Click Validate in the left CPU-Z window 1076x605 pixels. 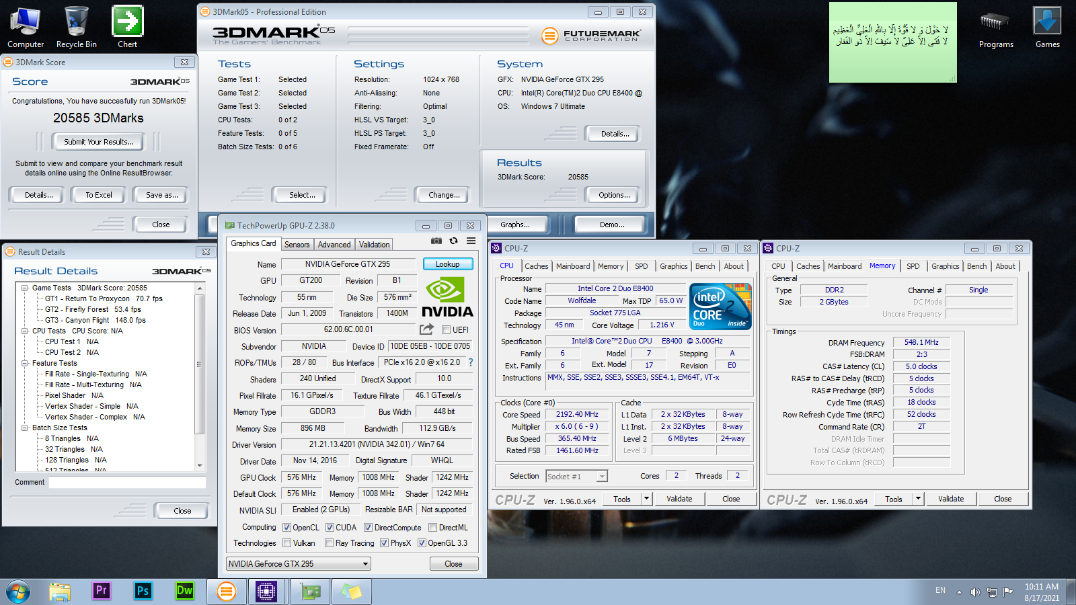point(679,499)
